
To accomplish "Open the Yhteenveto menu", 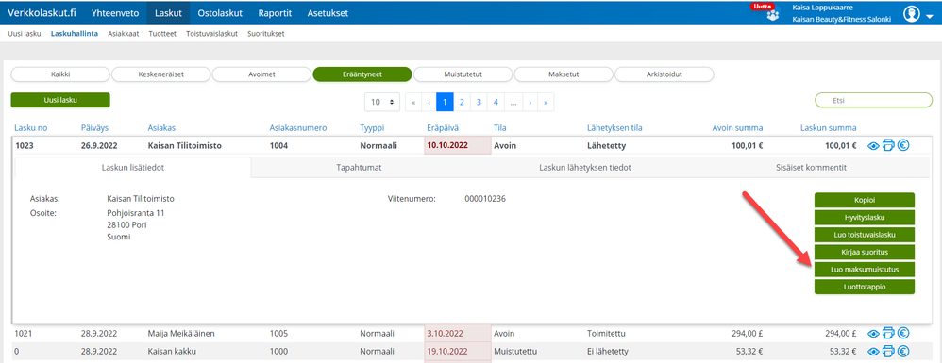I will coord(115,13).
